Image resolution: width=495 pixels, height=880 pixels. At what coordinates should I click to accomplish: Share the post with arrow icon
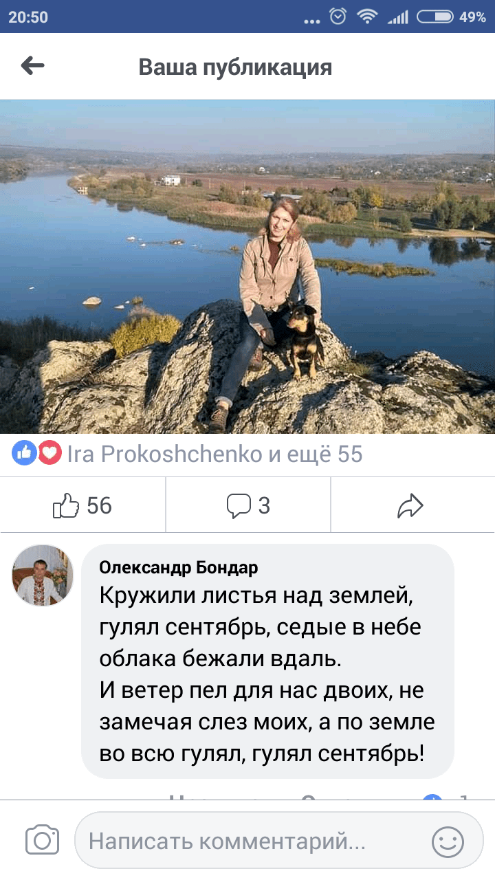(410, 507)
